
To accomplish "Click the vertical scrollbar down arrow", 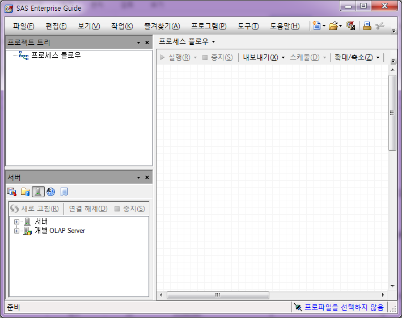I will coord(392,286).
